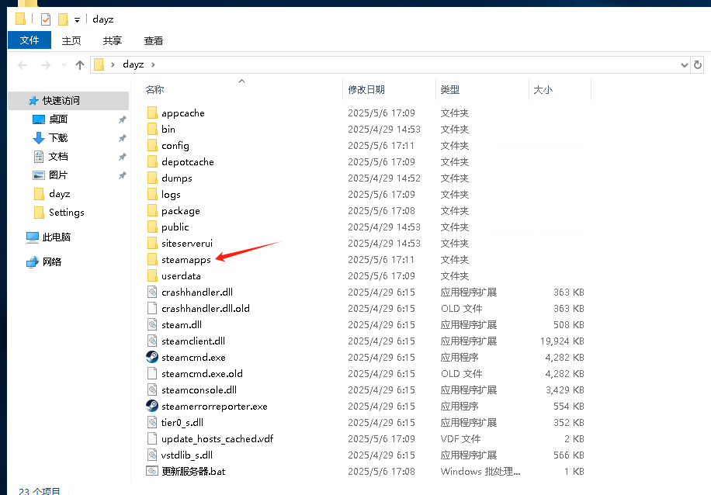Switch to the 共享 ribbon tab
711x495 pixels.
click(x=112, y=41)
